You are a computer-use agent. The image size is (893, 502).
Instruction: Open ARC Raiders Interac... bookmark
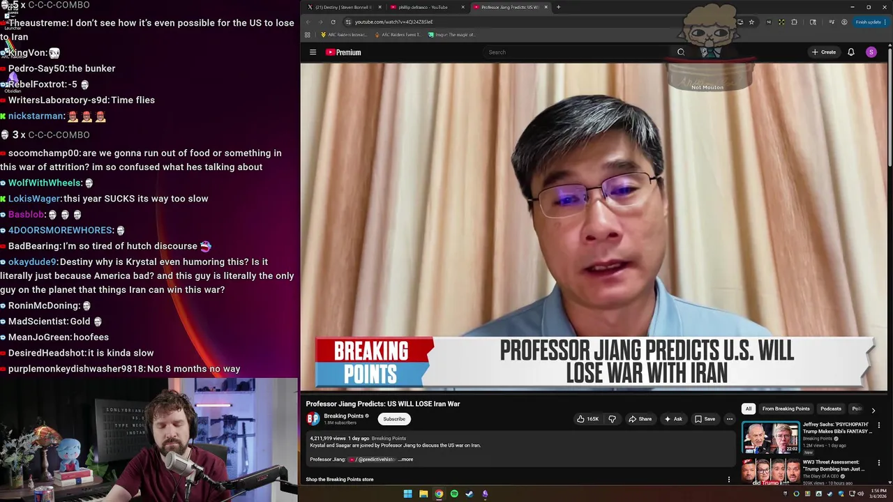click(343, 34)
